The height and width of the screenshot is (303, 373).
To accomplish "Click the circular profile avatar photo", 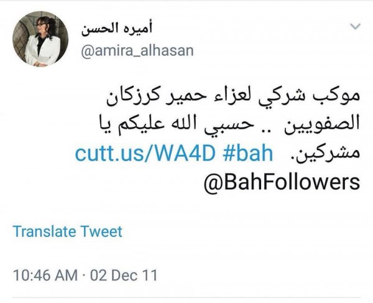I will (x=40, y=39).
